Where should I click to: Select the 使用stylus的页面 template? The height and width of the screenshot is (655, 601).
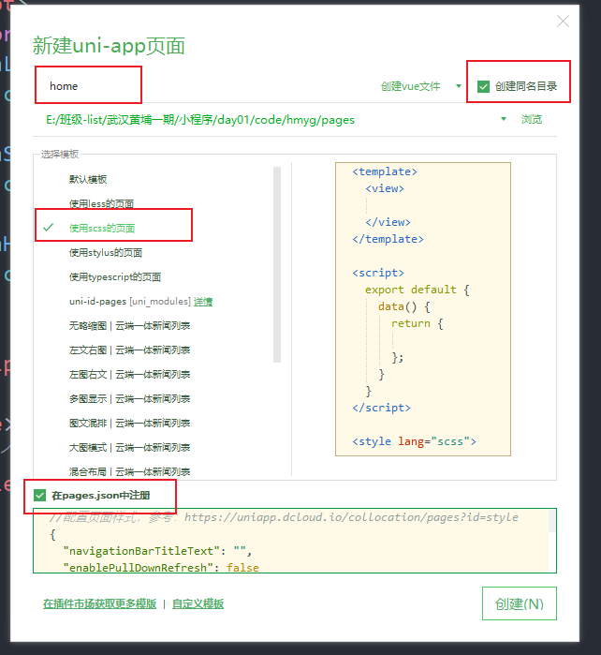click(x=106, y=253)
